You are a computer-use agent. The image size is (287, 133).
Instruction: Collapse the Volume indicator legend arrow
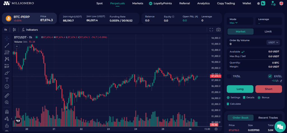17,46
